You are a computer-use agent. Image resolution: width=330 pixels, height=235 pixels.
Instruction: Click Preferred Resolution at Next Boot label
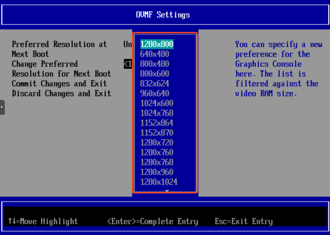pos(59,49)
